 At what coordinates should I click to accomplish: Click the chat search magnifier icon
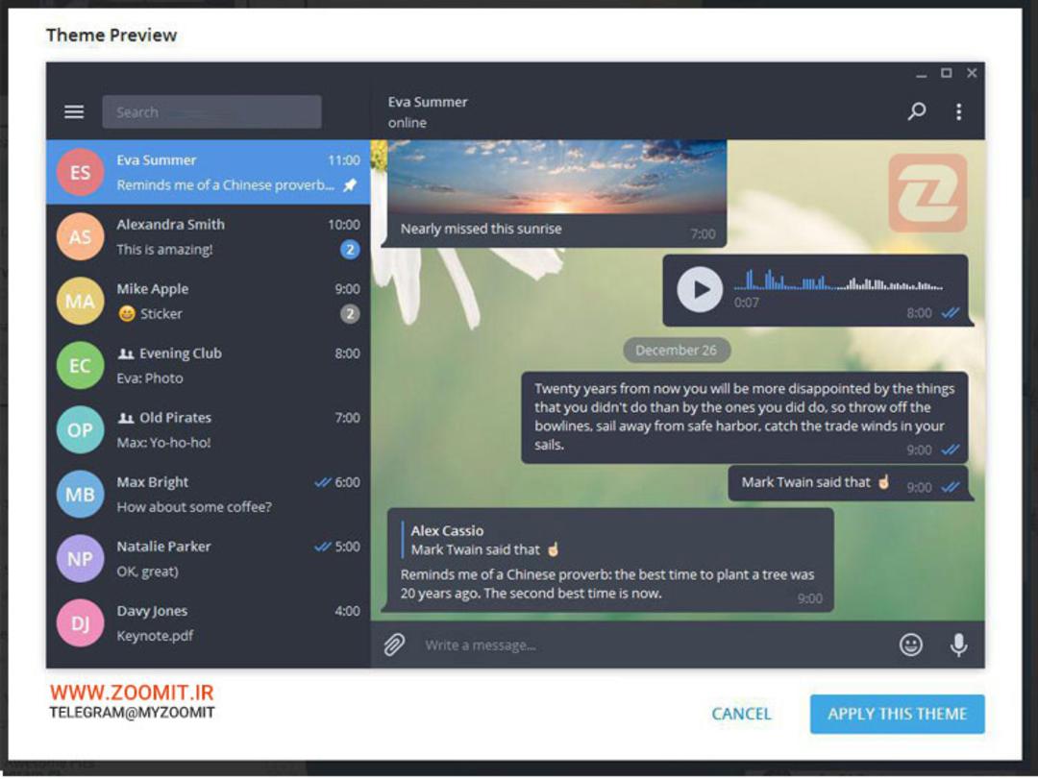coord(917,111)
